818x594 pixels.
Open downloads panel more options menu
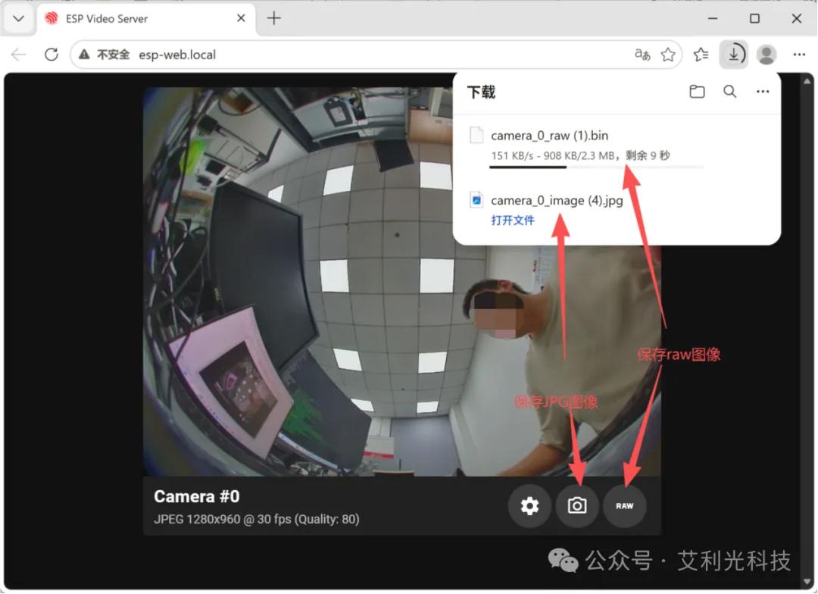pos(763,92)
